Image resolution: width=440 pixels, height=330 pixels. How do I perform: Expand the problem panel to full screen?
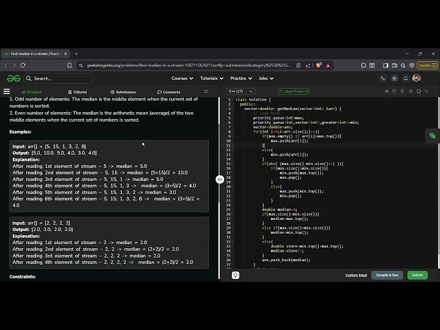tap(206, 91)
